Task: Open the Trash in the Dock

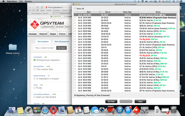Action: (x=174, y=110)
